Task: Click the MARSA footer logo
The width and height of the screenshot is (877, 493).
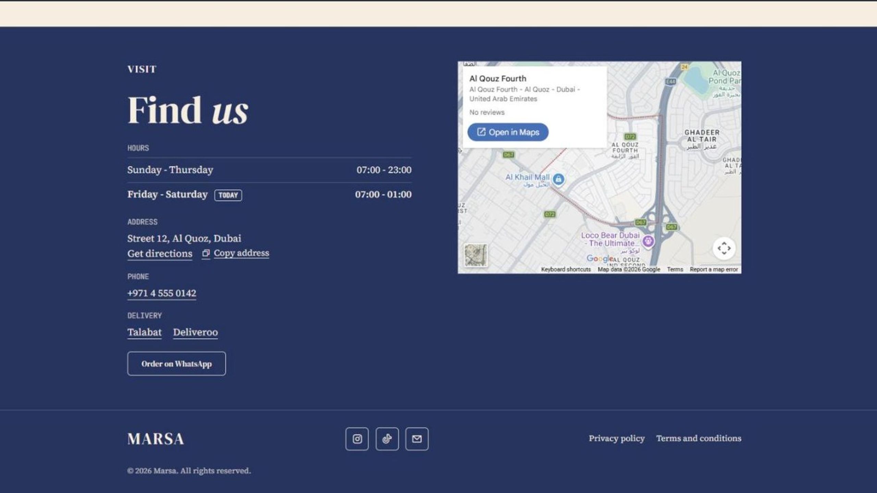Action: click(156, 439)
